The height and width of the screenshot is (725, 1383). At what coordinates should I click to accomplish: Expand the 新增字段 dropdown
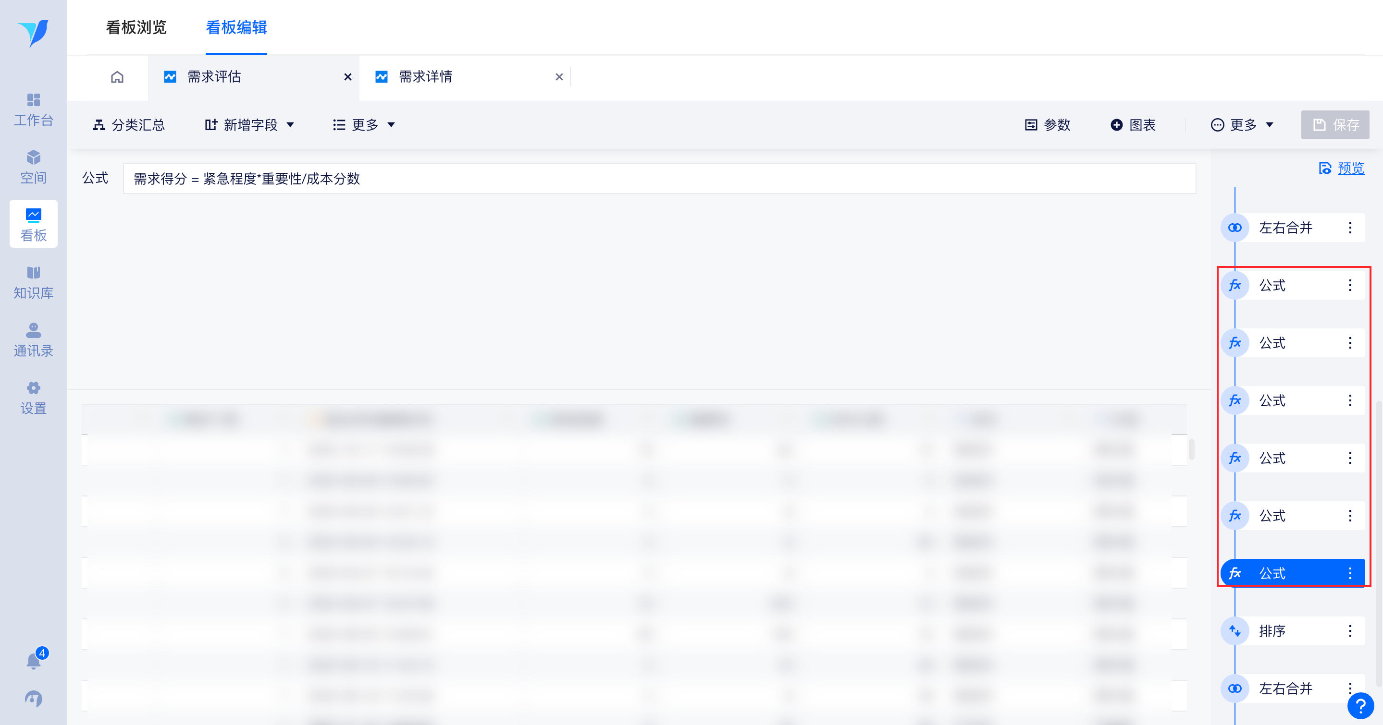point(250,125)
